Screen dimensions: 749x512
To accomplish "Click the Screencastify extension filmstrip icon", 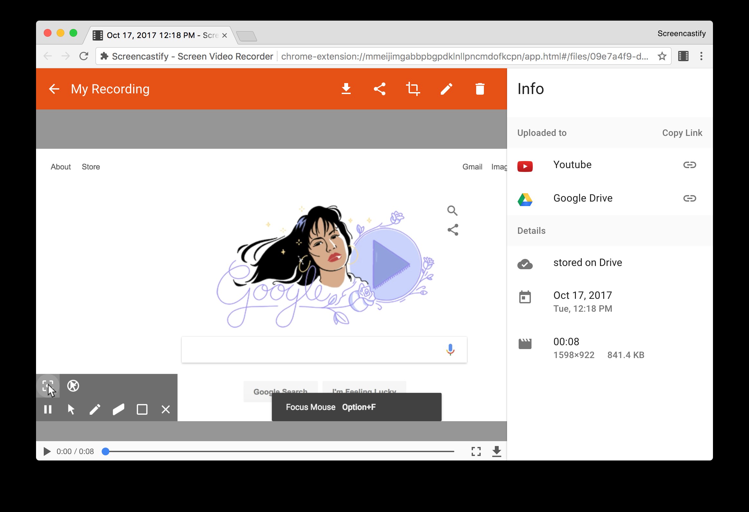I will coord(683,56).
